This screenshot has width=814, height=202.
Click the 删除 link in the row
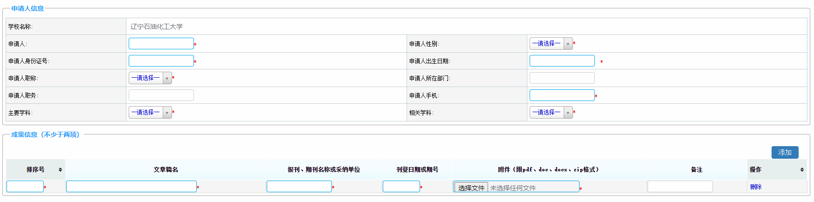[756, 187]
